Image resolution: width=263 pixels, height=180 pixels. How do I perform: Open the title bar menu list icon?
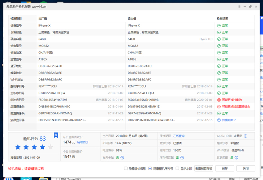239,6
